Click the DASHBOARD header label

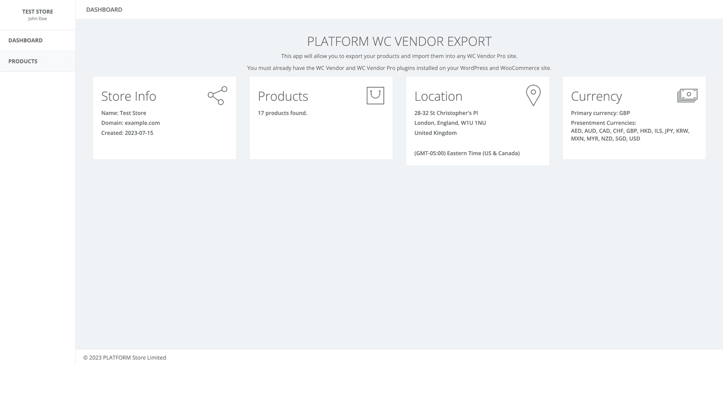point(104,9)
